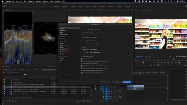
Task: Add a marker in the Program monitor
Action: click(x=143, y=63)
